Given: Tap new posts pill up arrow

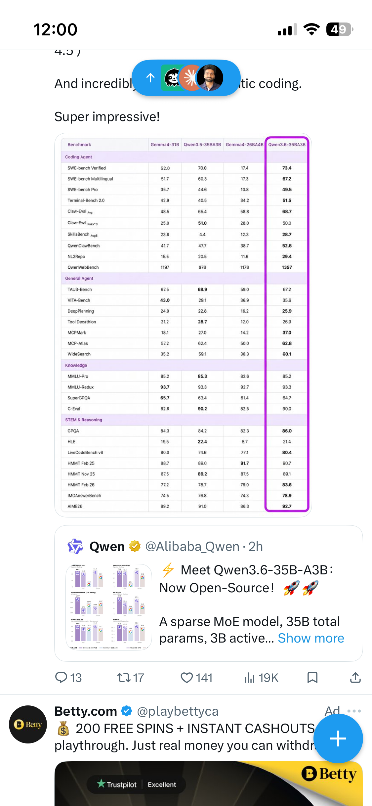Looking at the screenshot, I should click(x=150, y=78).
